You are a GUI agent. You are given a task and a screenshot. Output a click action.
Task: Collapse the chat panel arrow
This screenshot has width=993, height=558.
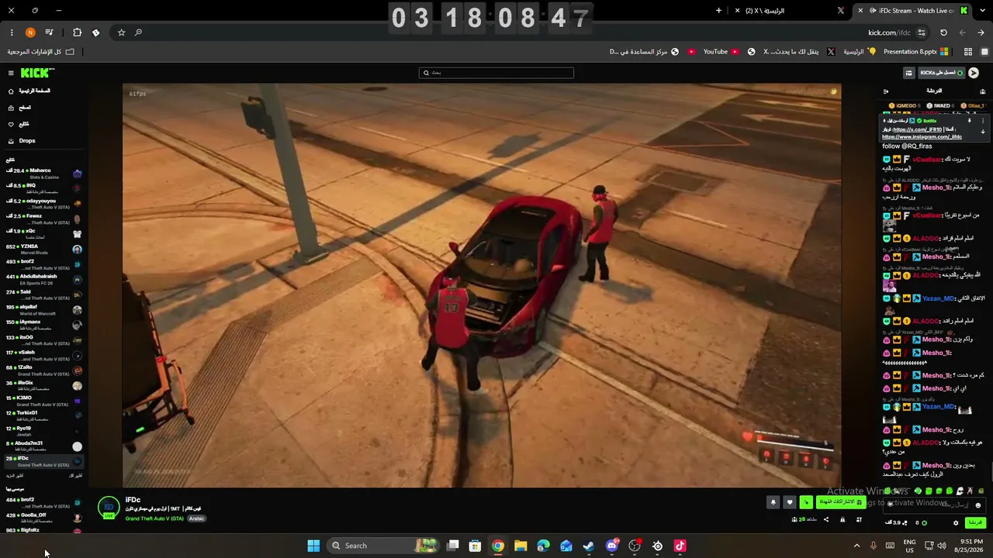point(886,91)
